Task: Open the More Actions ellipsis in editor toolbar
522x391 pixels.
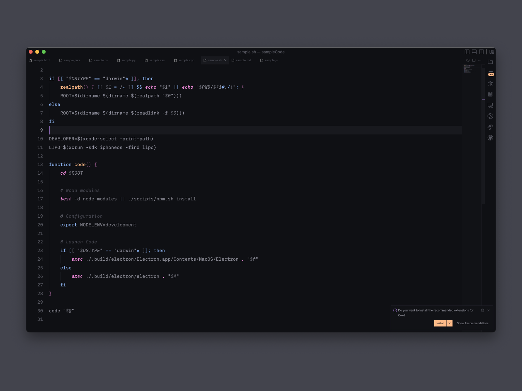Action: click(480, 60)
